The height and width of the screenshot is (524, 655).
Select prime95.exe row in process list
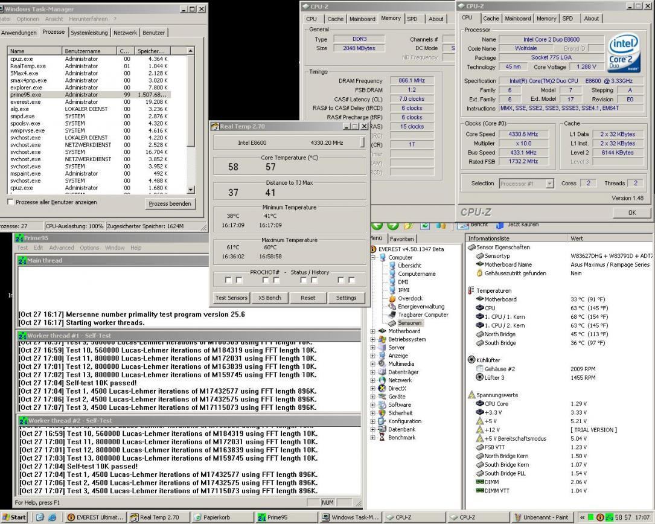pyautogui.click(x=89, y=95)
